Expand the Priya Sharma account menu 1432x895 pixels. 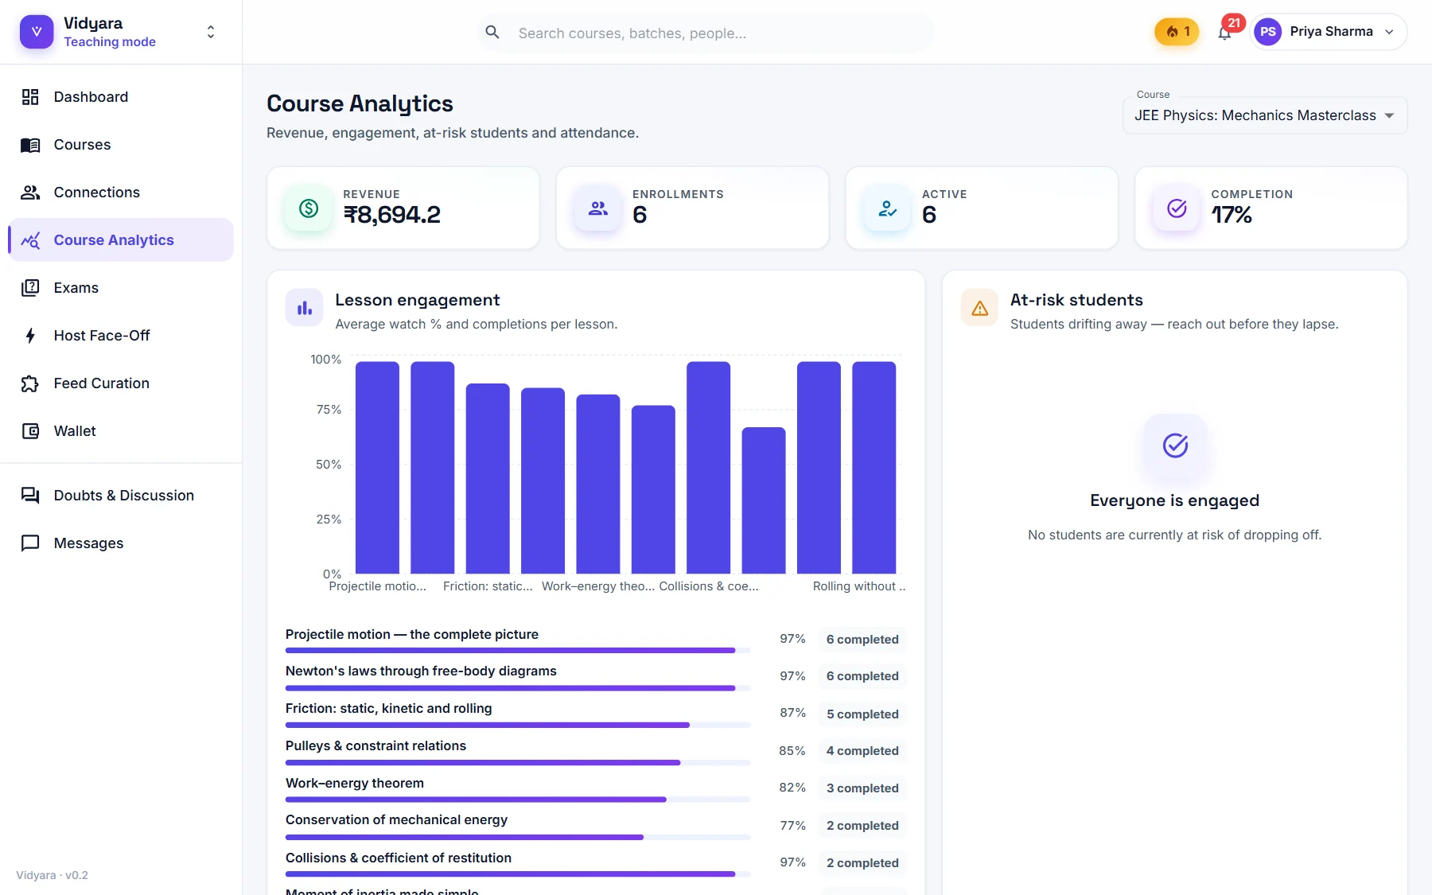1329,32
